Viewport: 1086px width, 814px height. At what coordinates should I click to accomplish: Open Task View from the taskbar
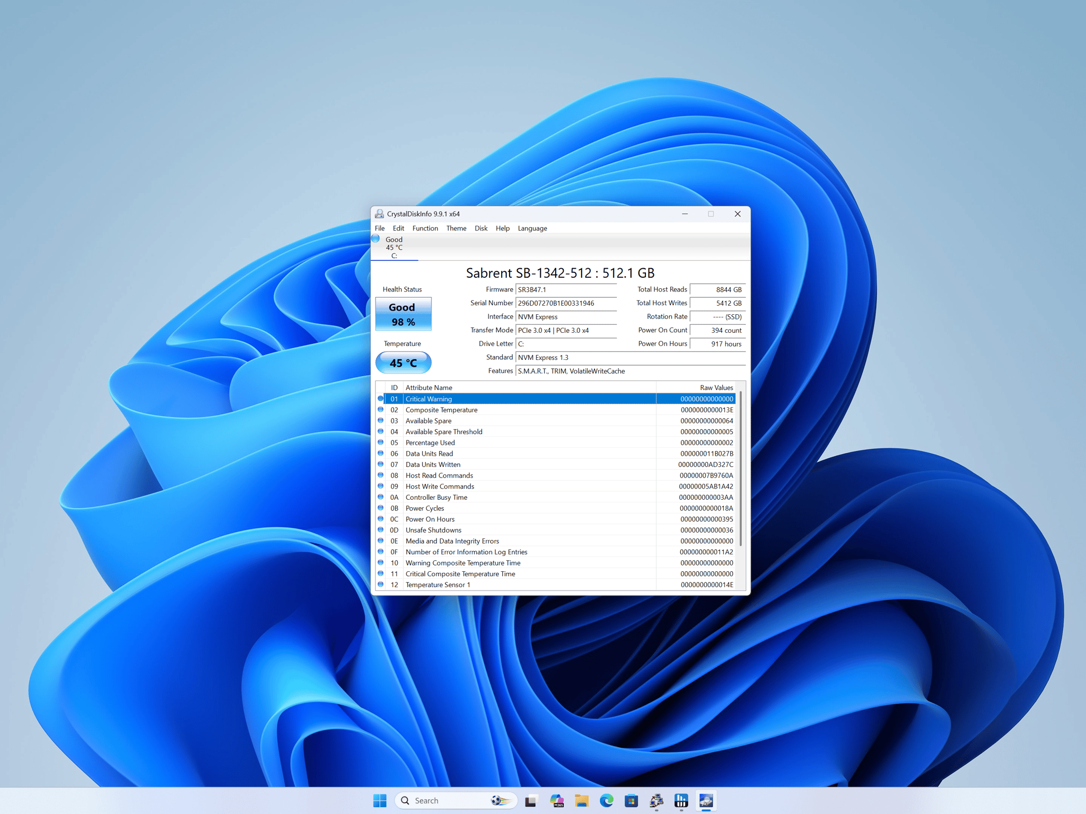coord(531,800)
